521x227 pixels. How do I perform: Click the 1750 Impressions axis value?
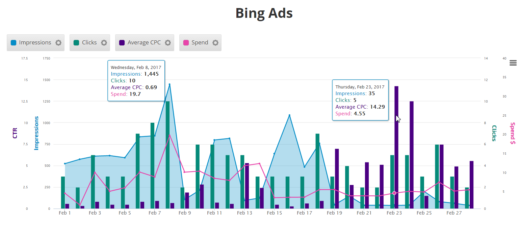47,58
